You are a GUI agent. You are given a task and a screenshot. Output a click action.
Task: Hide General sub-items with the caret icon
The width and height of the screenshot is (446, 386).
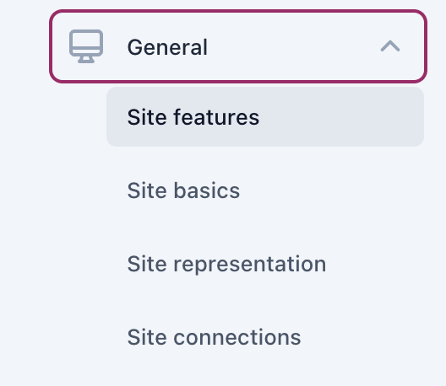[x=390, y=46]
